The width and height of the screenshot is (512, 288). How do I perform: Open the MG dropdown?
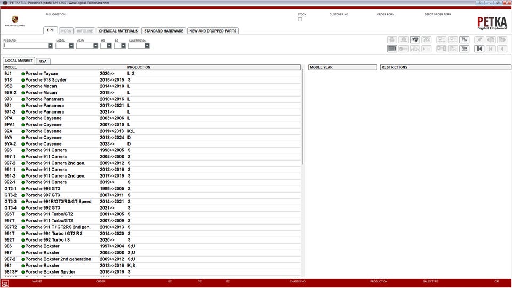(x=109, y=46)
